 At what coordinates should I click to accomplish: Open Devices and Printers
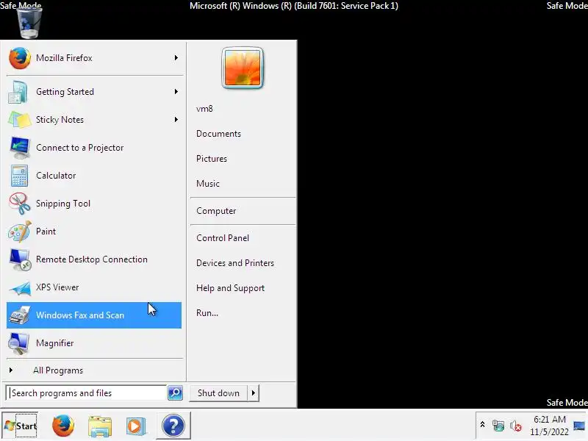(235, 263)
